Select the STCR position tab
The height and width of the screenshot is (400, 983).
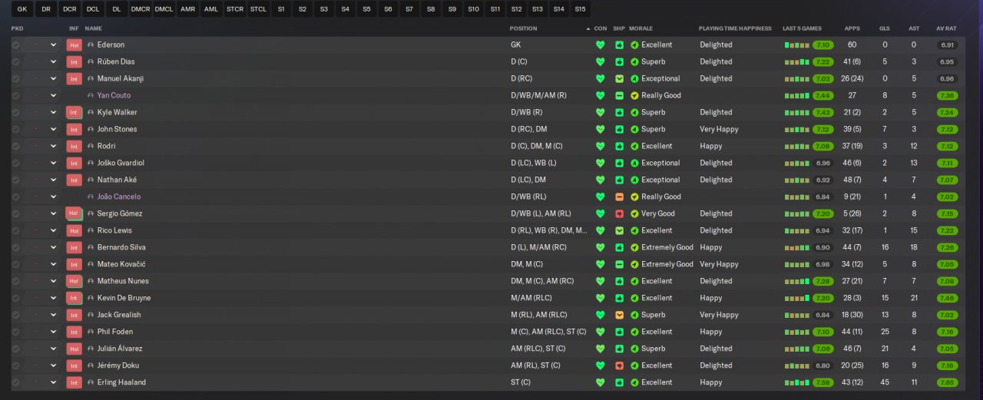(x=235, y=9)
